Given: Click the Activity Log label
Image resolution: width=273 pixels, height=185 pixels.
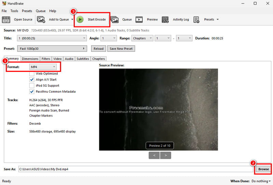Looking at the screenshot, I should click(181, 19).
